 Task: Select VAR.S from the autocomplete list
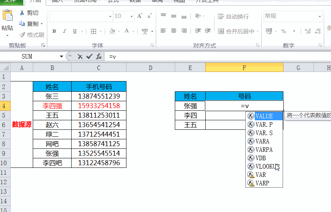264,133
